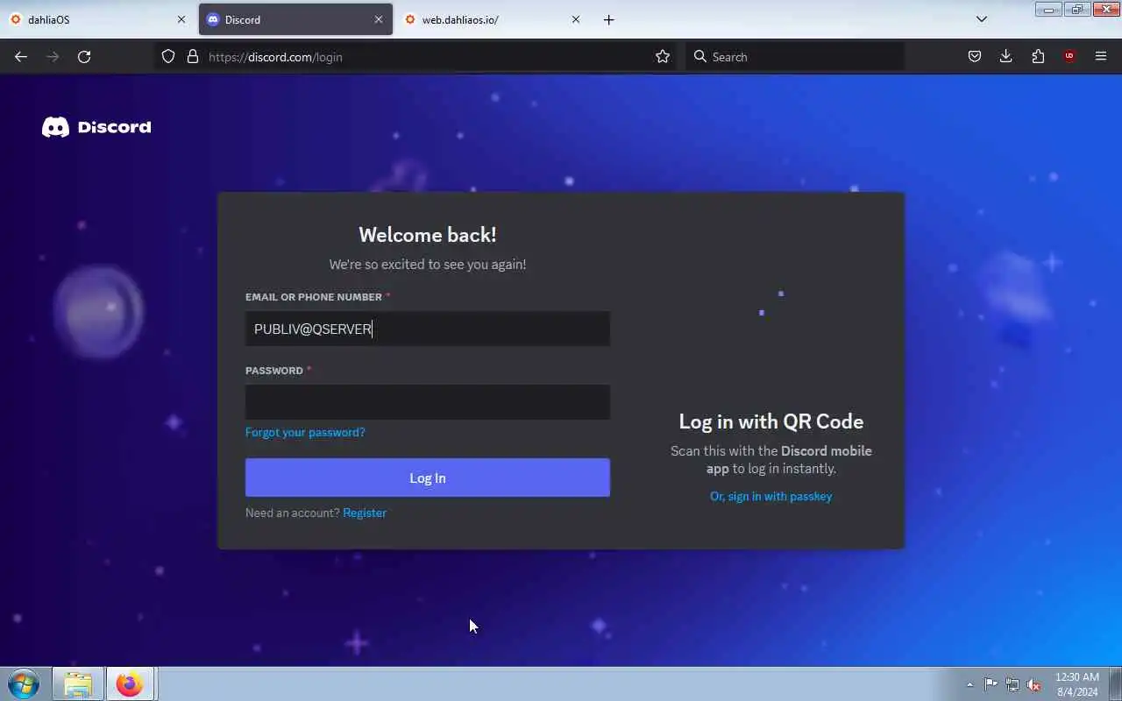
Task: Go back with the browser back arrow
Action: tap(21, 56)
